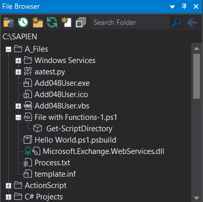Expand the Add048User.vbs file node
203x202 pixels.
coord(18,106)
